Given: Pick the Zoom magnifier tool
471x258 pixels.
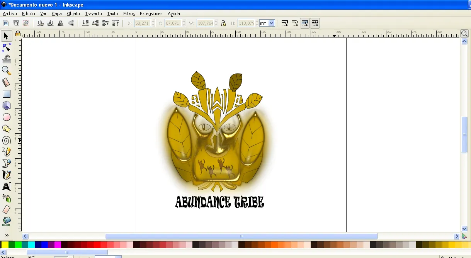Looking at the screenshot, I should [7, 70].
